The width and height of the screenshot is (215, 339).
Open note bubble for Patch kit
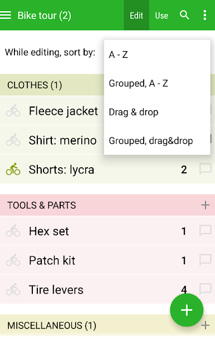pyautogui.click(x=206, y=260)
